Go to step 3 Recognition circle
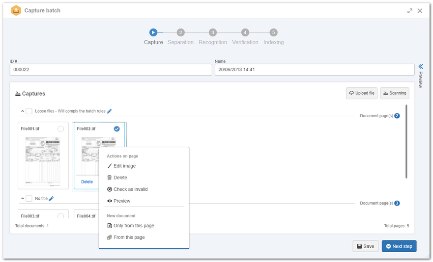This screenshot has width=433, height=262. [213, 32]
